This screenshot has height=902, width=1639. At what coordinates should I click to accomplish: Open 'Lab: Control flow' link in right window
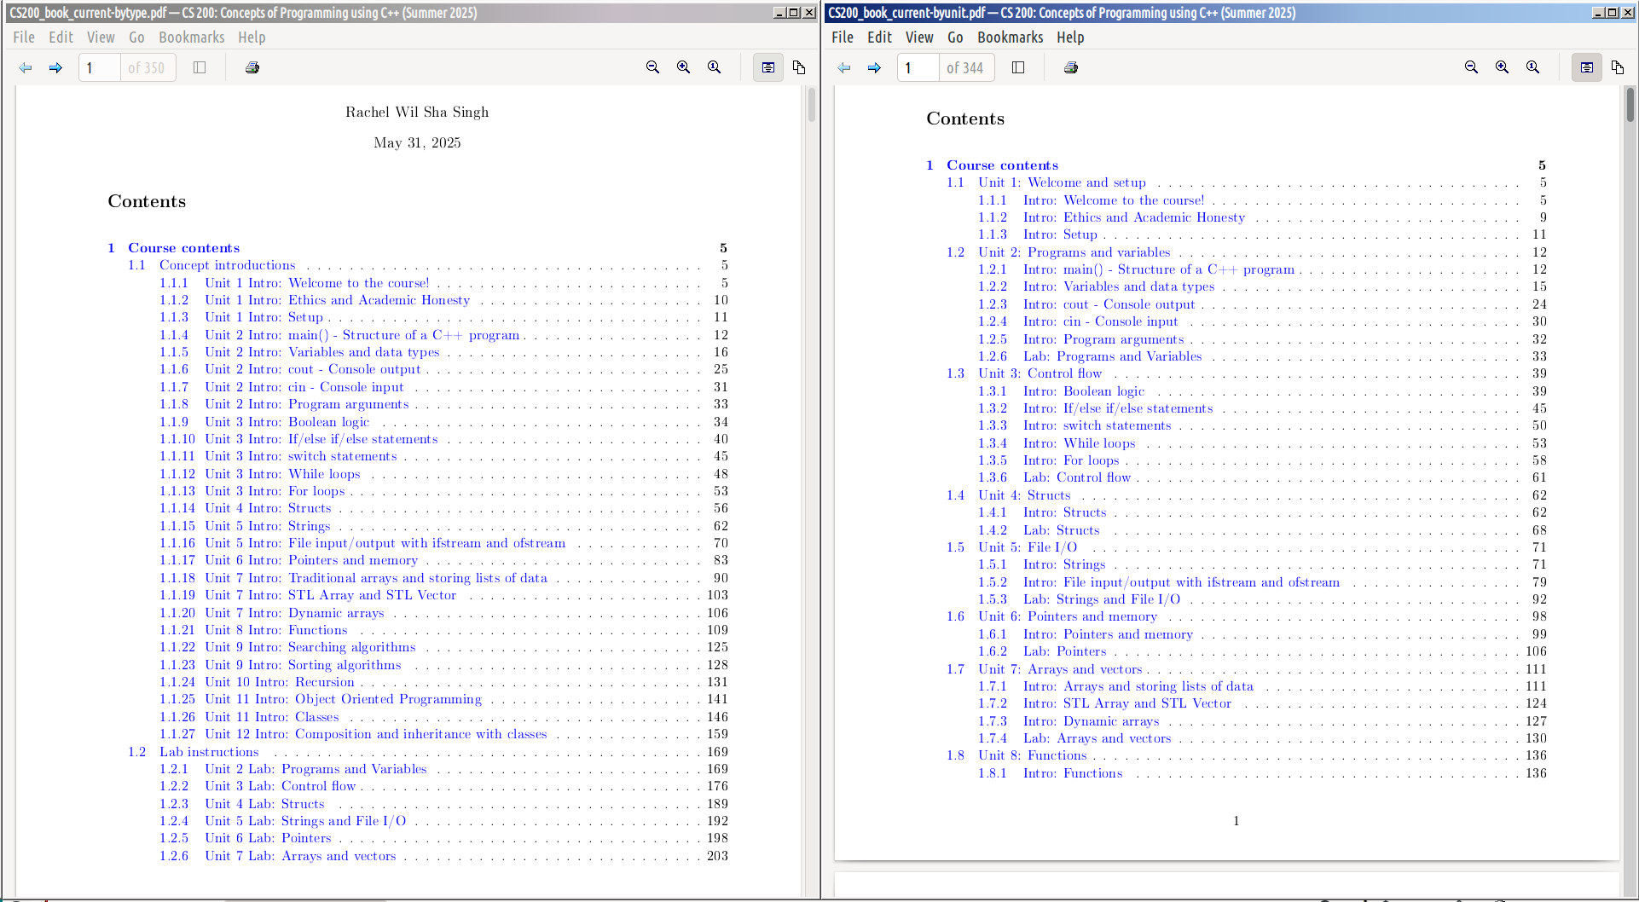1076,477
